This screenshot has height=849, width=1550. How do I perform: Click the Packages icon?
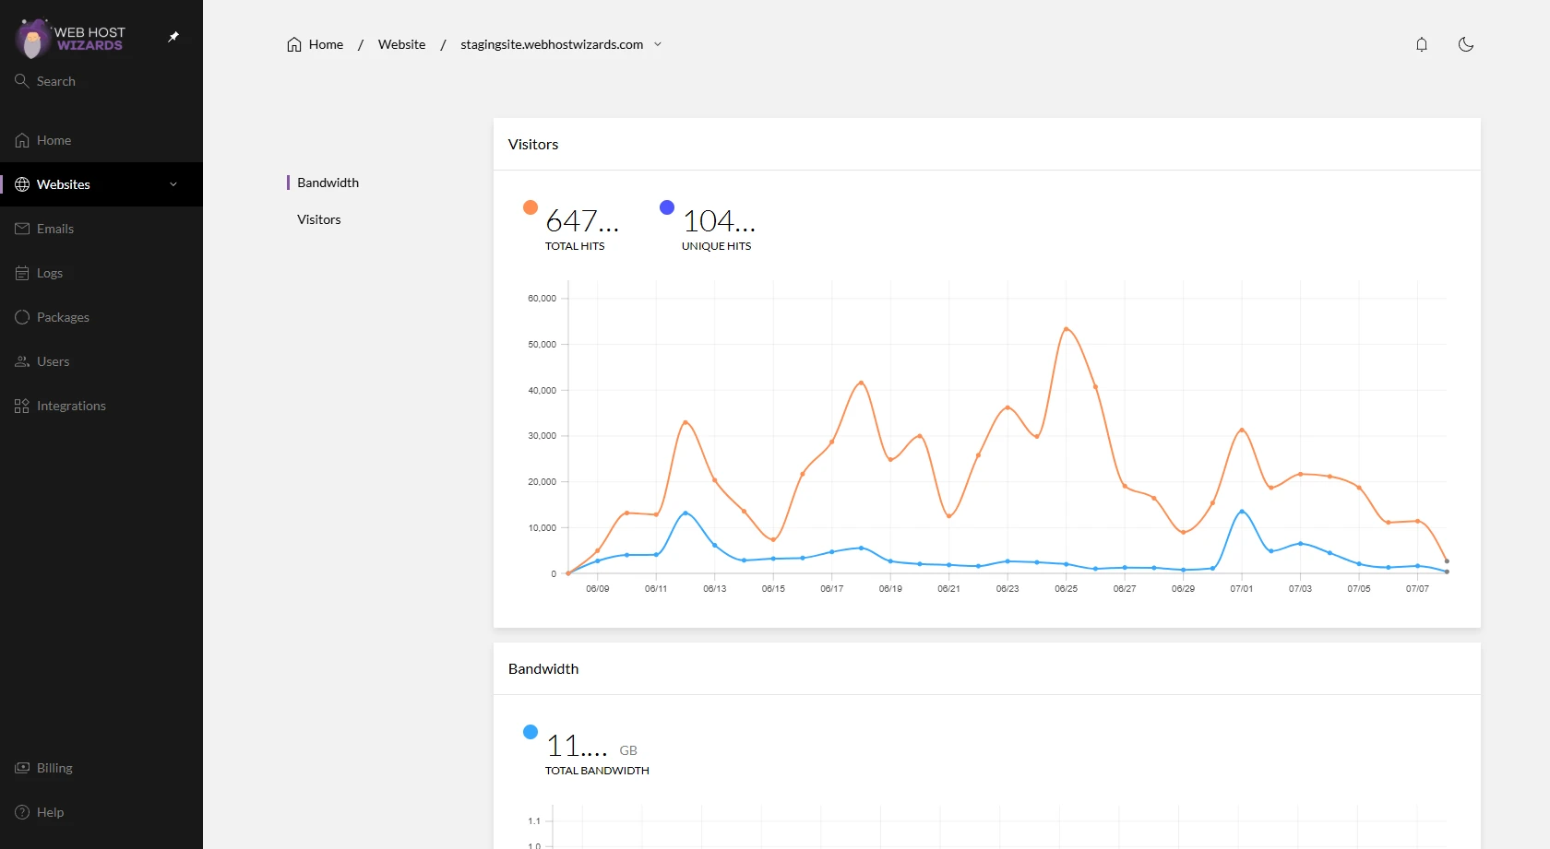point(22,317)
